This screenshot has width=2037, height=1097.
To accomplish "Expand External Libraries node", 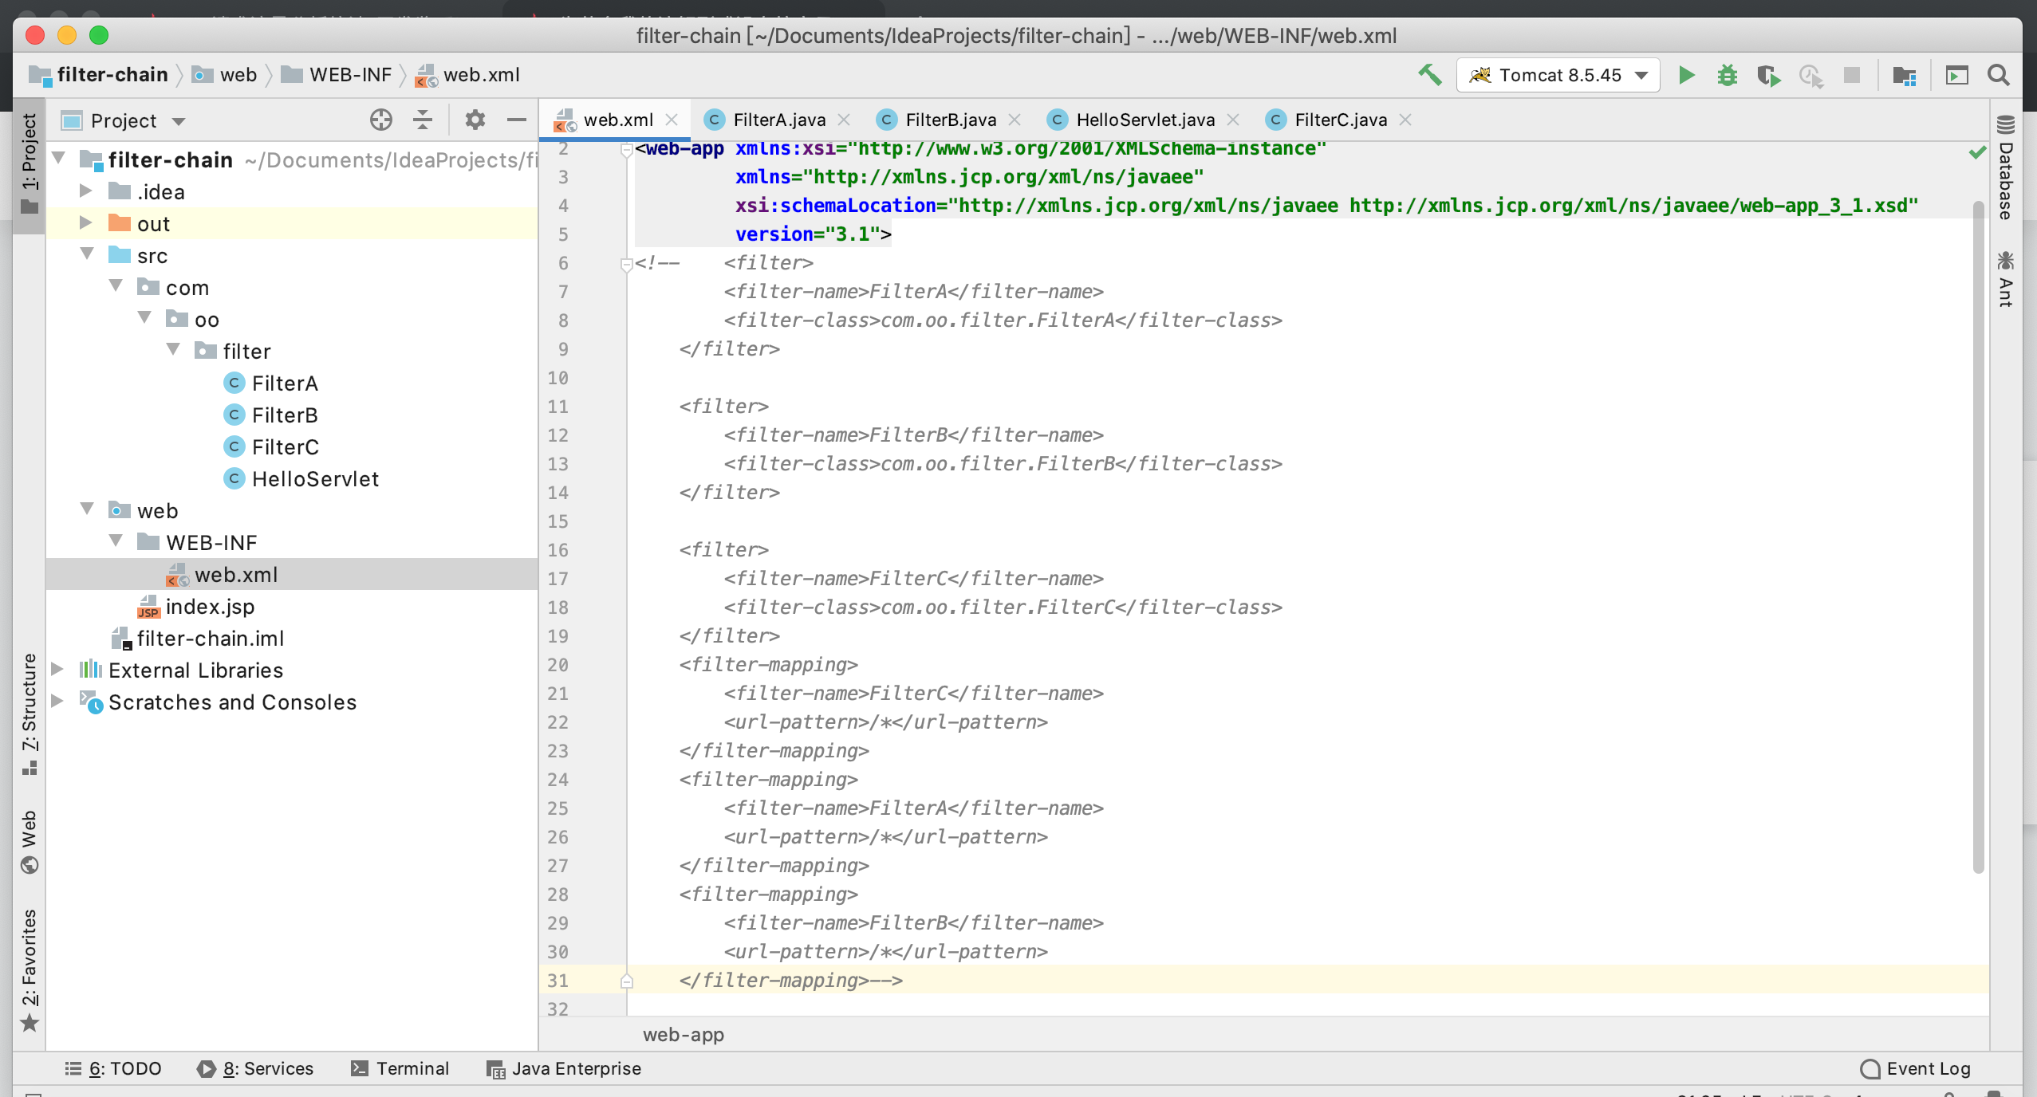I will pyautogui.click(x=57, y=669).
